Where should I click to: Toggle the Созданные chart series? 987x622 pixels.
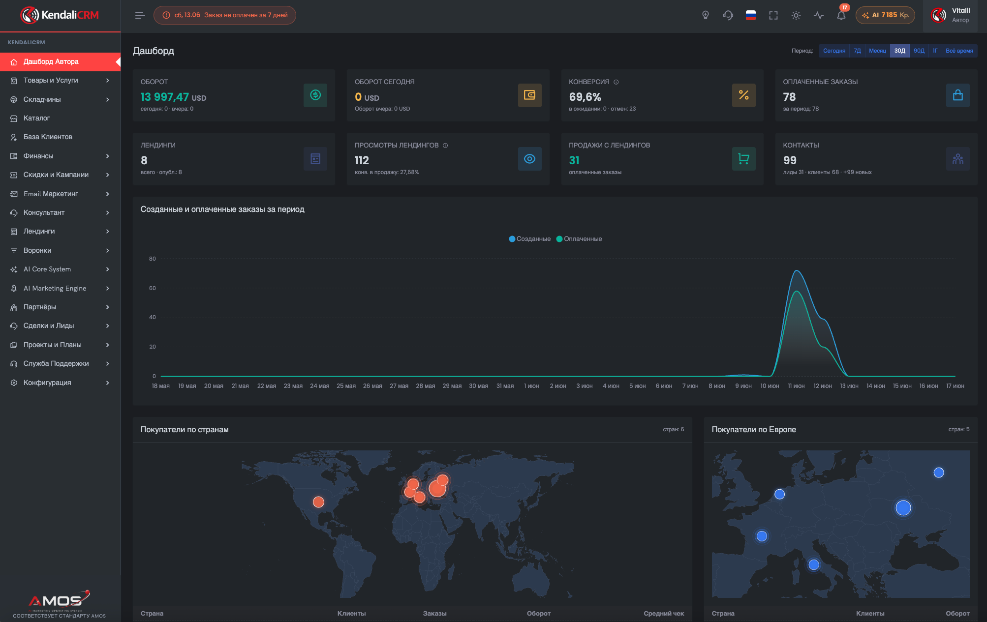tap(529, 239)
